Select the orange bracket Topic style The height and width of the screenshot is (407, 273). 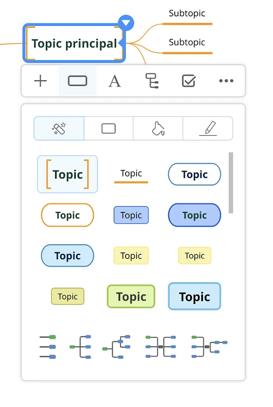click(68, 174)
